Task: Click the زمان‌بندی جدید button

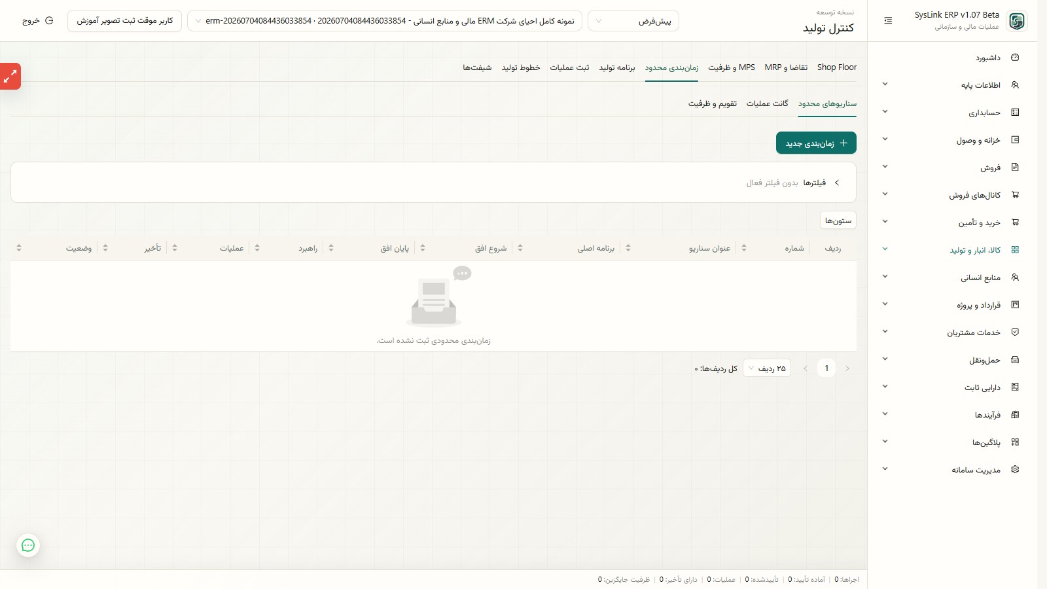Action: [816, 143]
